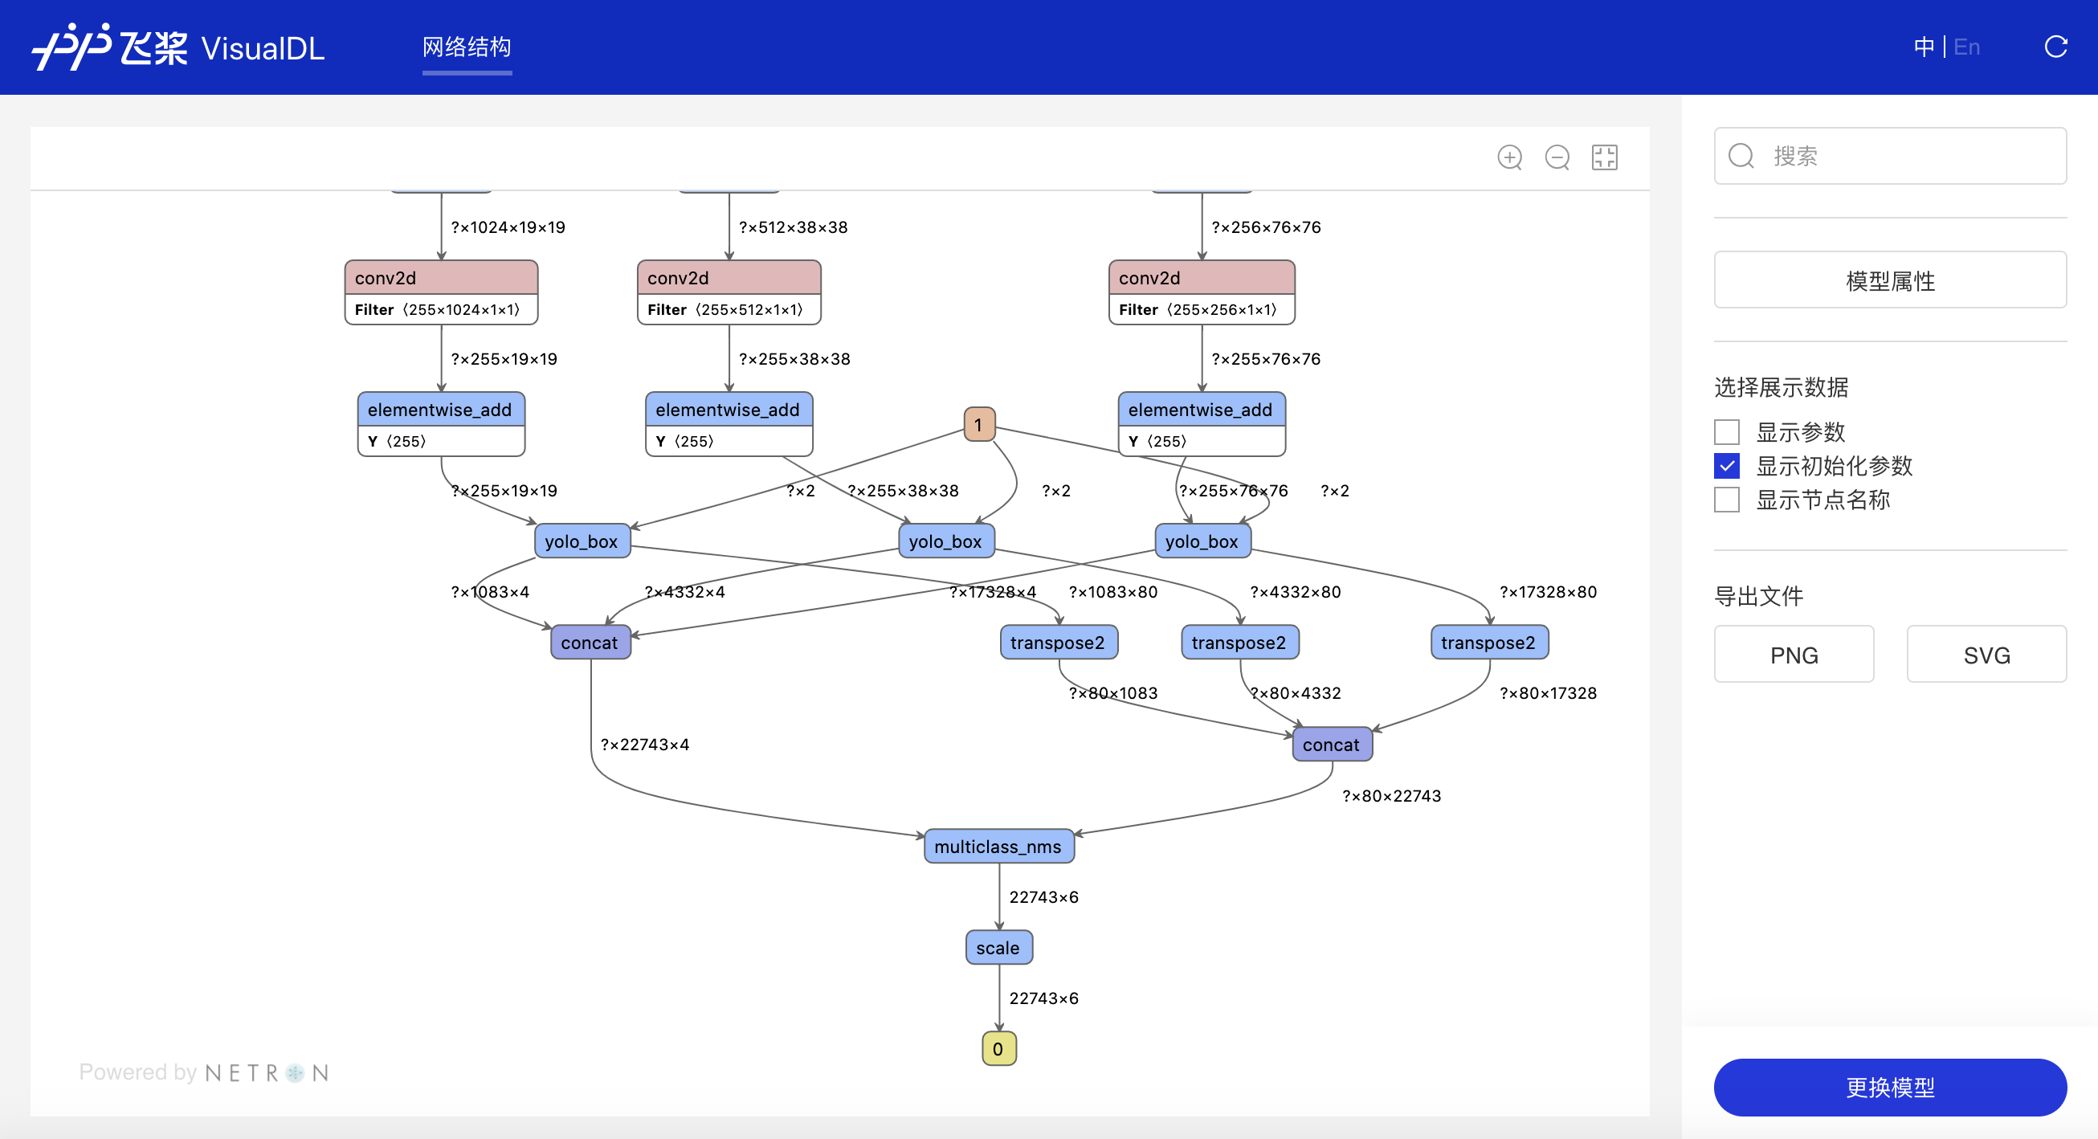Uncheck the 显示初始化参数 checkbox

click(x=1726, y=466)
